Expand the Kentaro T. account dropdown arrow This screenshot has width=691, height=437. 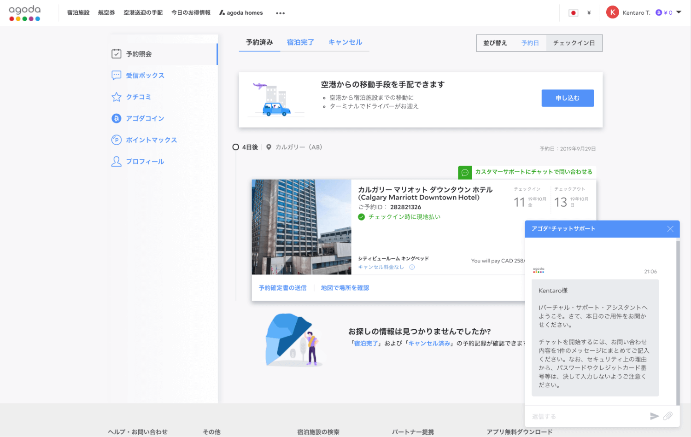(x=679, y=12)
